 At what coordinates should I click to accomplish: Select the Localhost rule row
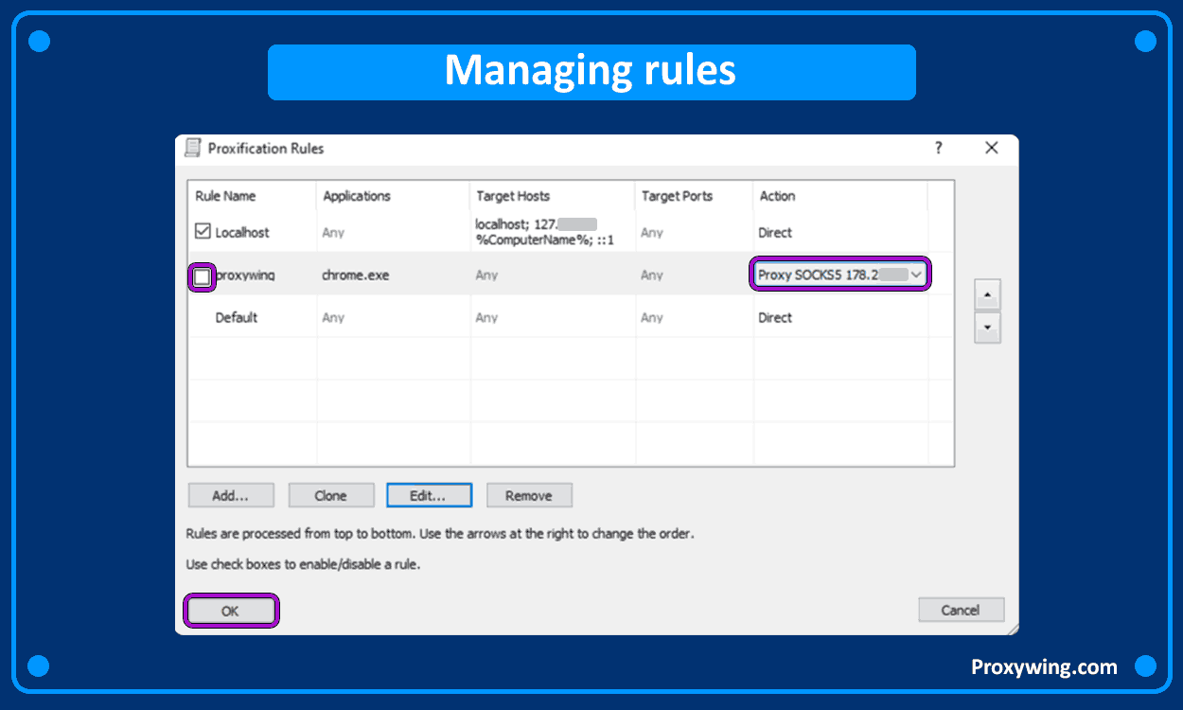click(x=252, y=230)
